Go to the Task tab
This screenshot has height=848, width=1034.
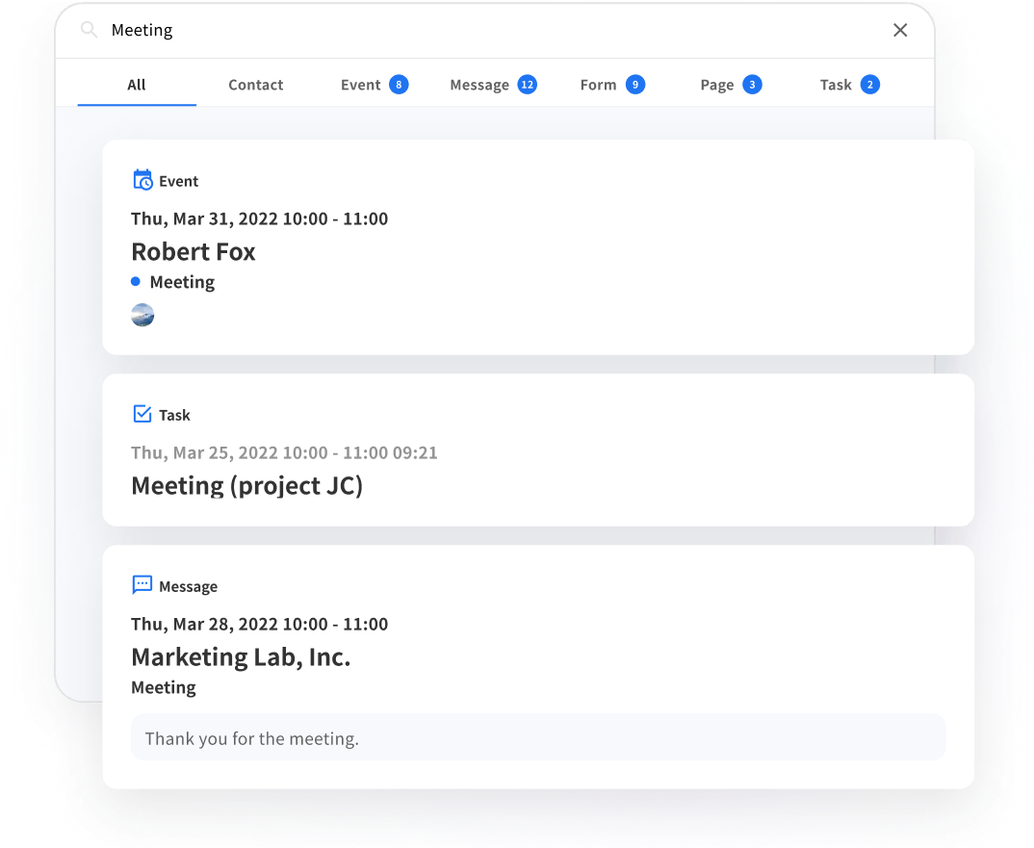(x=836, y=85)
